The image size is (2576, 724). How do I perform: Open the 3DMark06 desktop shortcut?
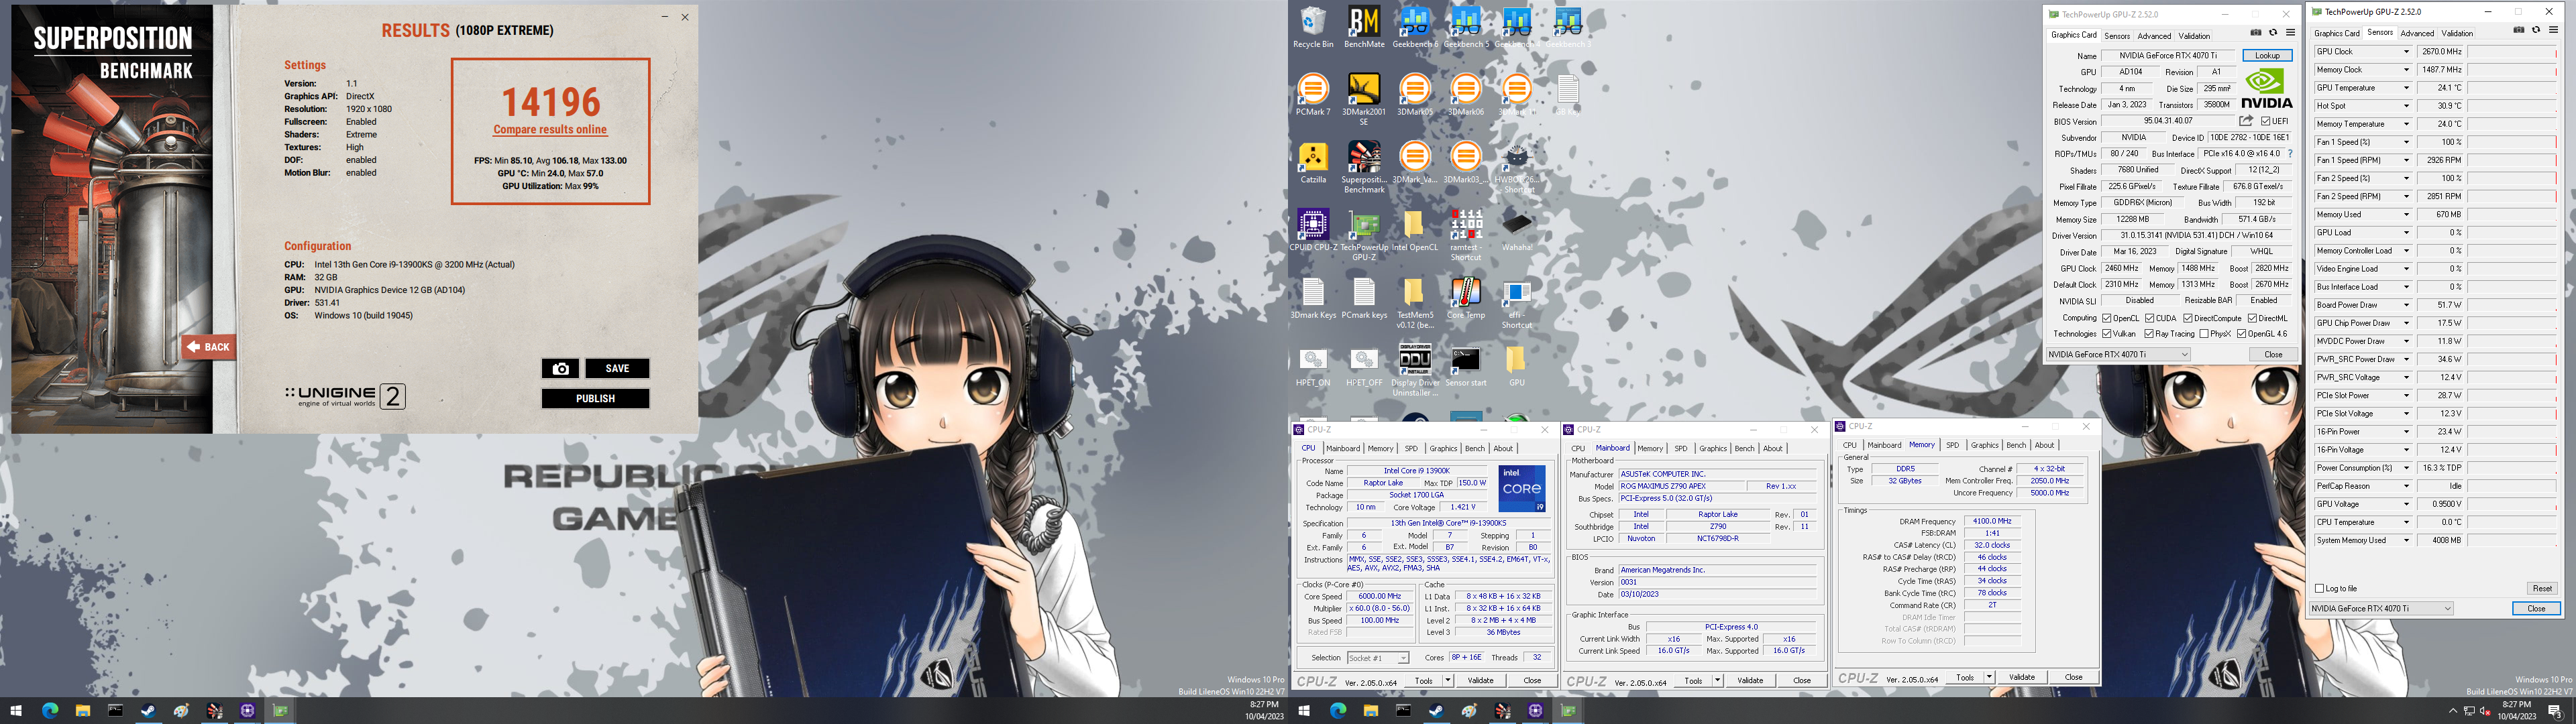click(x=1466, y=95)
